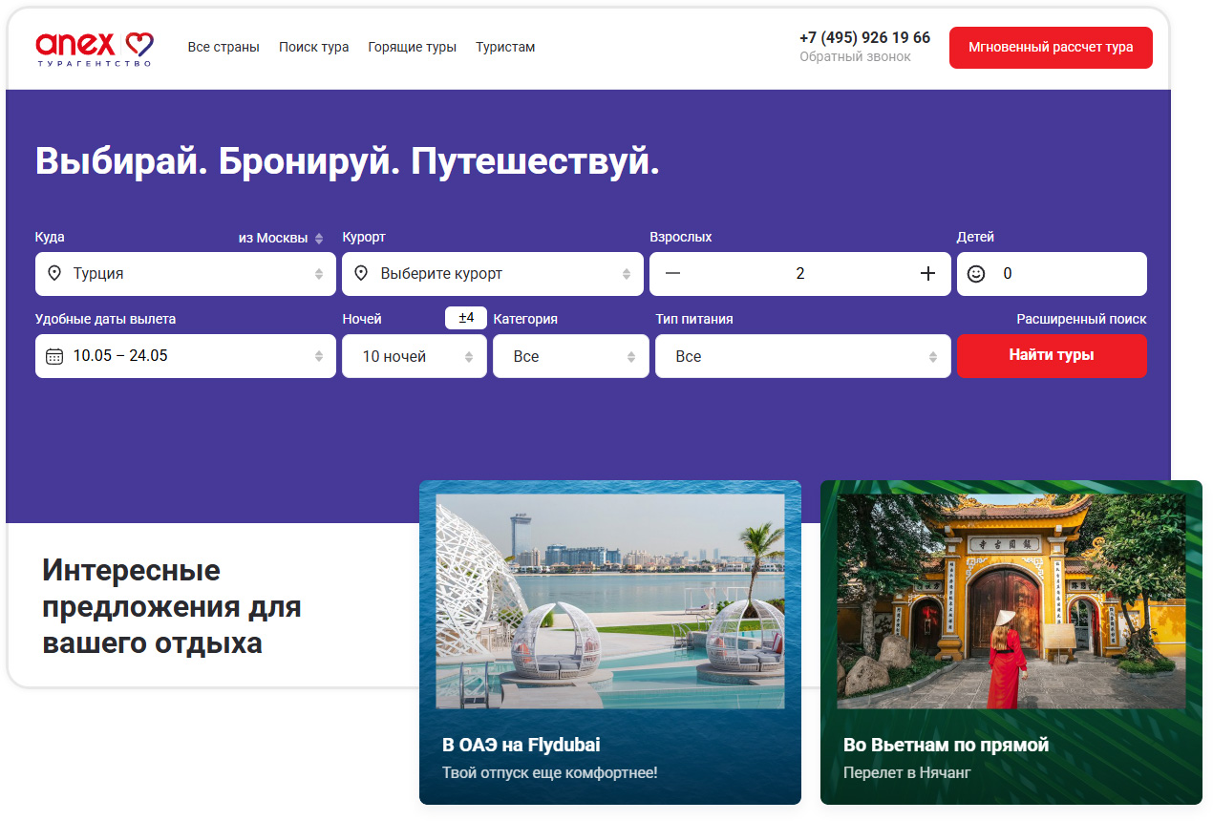Click the smiley icon in Детей field
Screen dimensions: 1213x821
click(976, 274)
